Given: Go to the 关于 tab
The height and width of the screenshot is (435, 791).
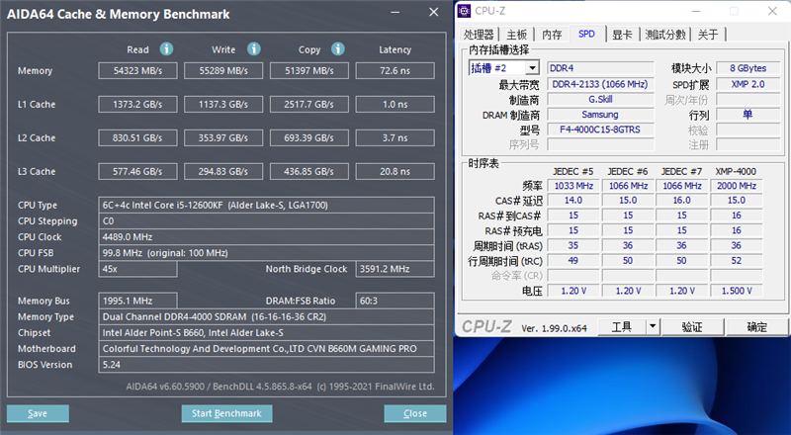Looking at the screenshot, I should point(708,35).
